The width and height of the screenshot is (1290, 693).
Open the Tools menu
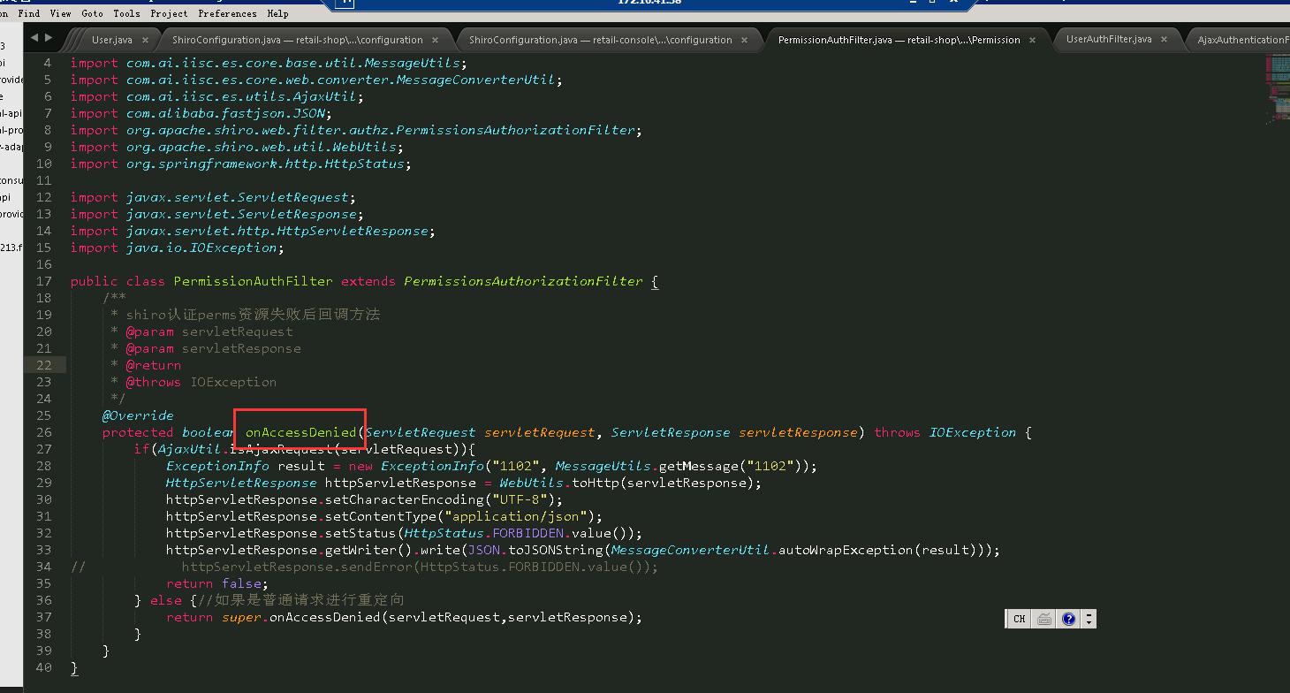click(126, 13)
